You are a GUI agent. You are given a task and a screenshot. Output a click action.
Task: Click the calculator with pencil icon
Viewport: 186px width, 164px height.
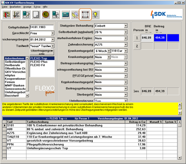coord(26,14)
